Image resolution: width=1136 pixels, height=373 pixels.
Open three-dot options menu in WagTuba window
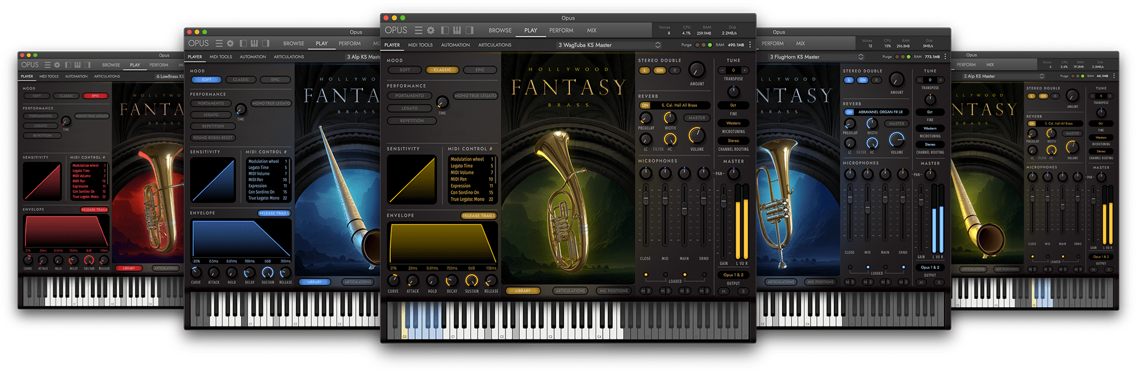pos(750,45)
